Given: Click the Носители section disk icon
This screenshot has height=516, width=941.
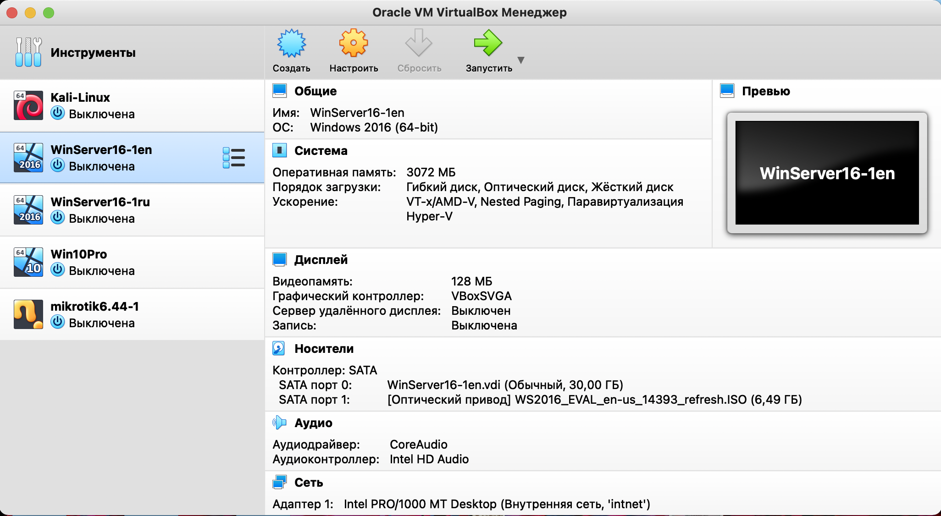Looking at the screenshot, I should coord(279,348).
